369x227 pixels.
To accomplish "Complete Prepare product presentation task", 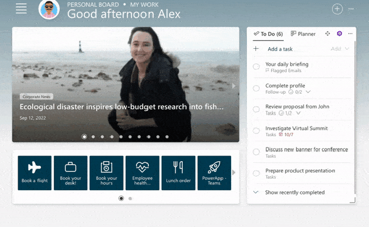I will [256, 173].
